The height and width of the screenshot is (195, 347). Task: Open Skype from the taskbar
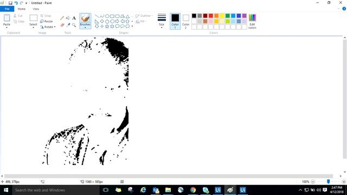[x=205, y=190]
